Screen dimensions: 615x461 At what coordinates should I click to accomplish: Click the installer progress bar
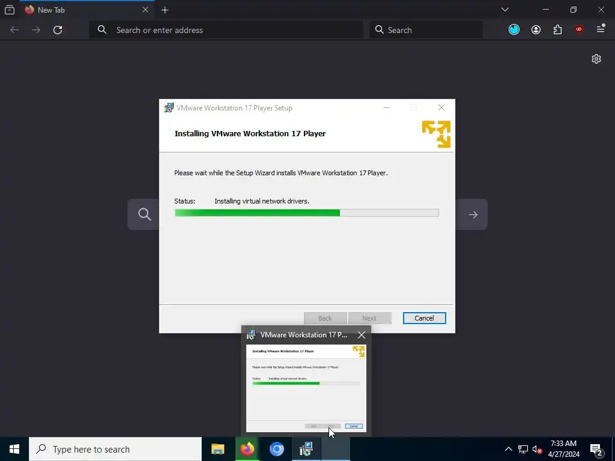[x=307, y=213]
